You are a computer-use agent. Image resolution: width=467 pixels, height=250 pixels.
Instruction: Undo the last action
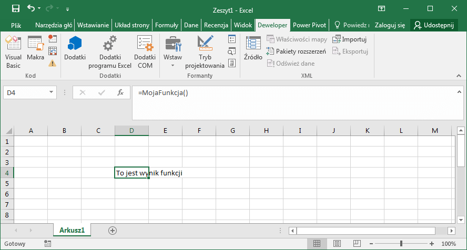pyautogui.click(x=31, y=8)
